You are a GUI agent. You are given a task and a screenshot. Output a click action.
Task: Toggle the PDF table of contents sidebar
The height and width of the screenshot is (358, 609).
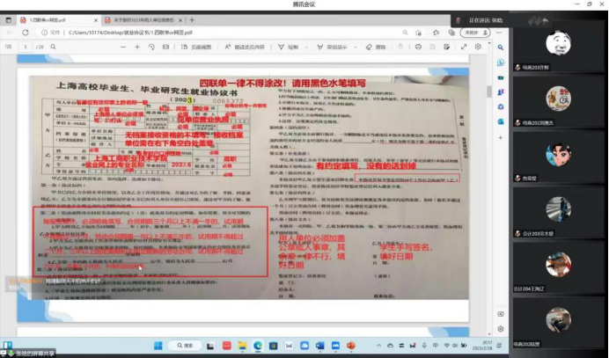click(8, 47)
